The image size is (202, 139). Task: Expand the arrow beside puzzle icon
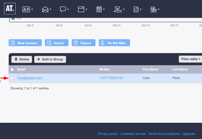click(159, 9)
